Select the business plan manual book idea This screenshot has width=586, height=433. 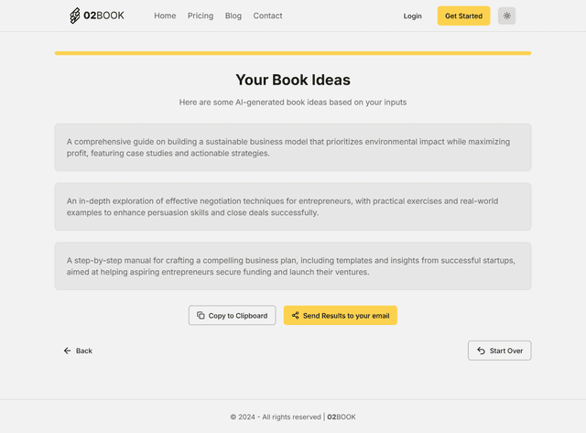point(292,265)
